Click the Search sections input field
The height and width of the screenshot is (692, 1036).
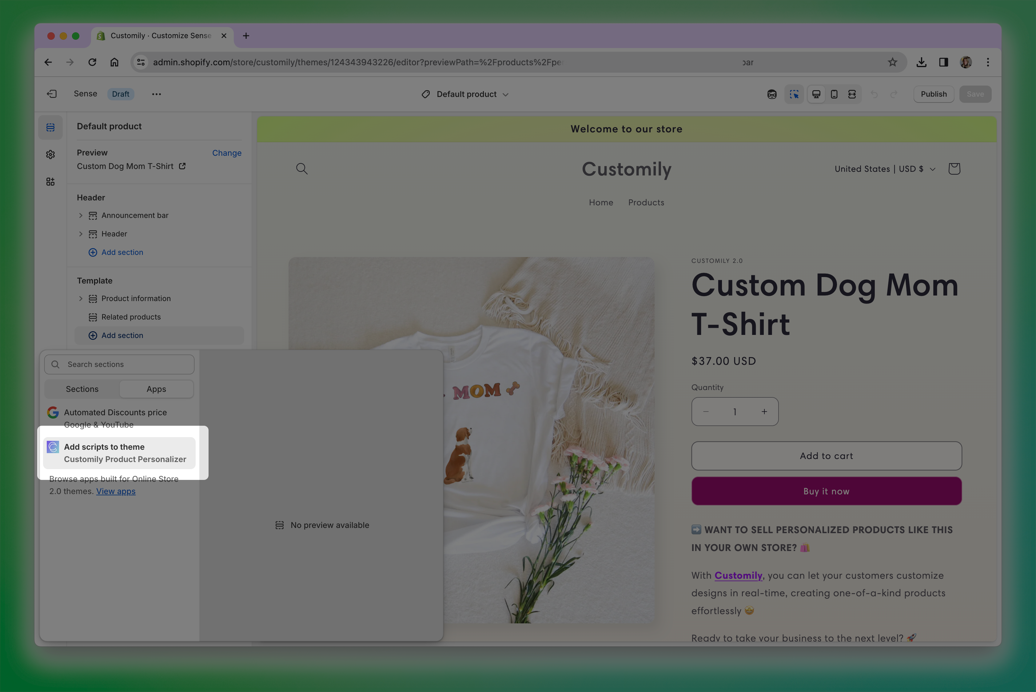(119, 364)
